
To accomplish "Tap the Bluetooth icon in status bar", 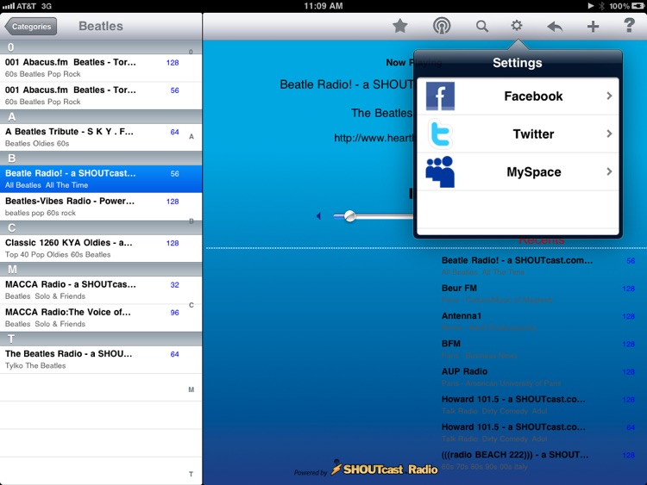I will [601, 6].
